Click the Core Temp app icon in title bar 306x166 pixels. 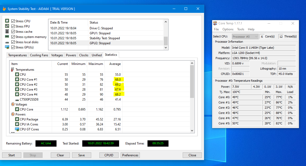(215, 23)
